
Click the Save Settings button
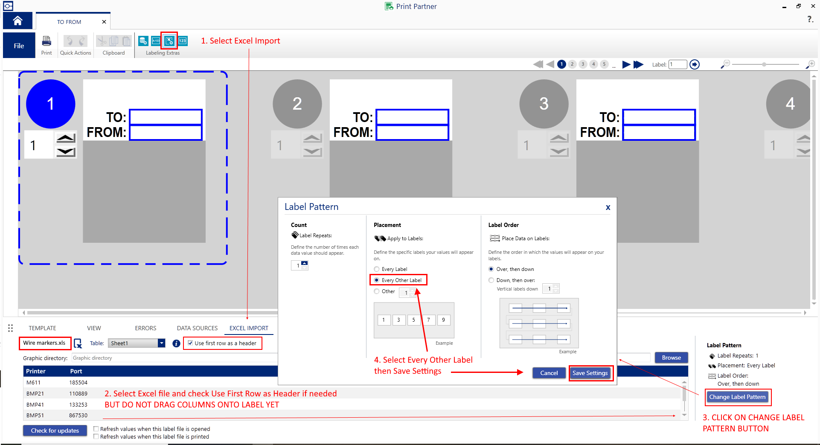(590, 373)
